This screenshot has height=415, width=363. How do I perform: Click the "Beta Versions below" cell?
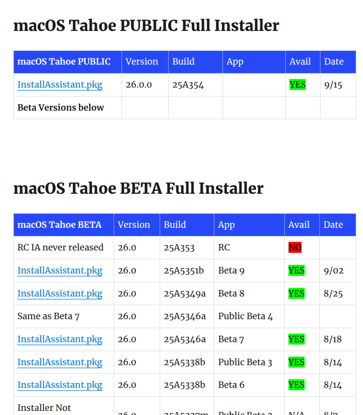(61, 108)
